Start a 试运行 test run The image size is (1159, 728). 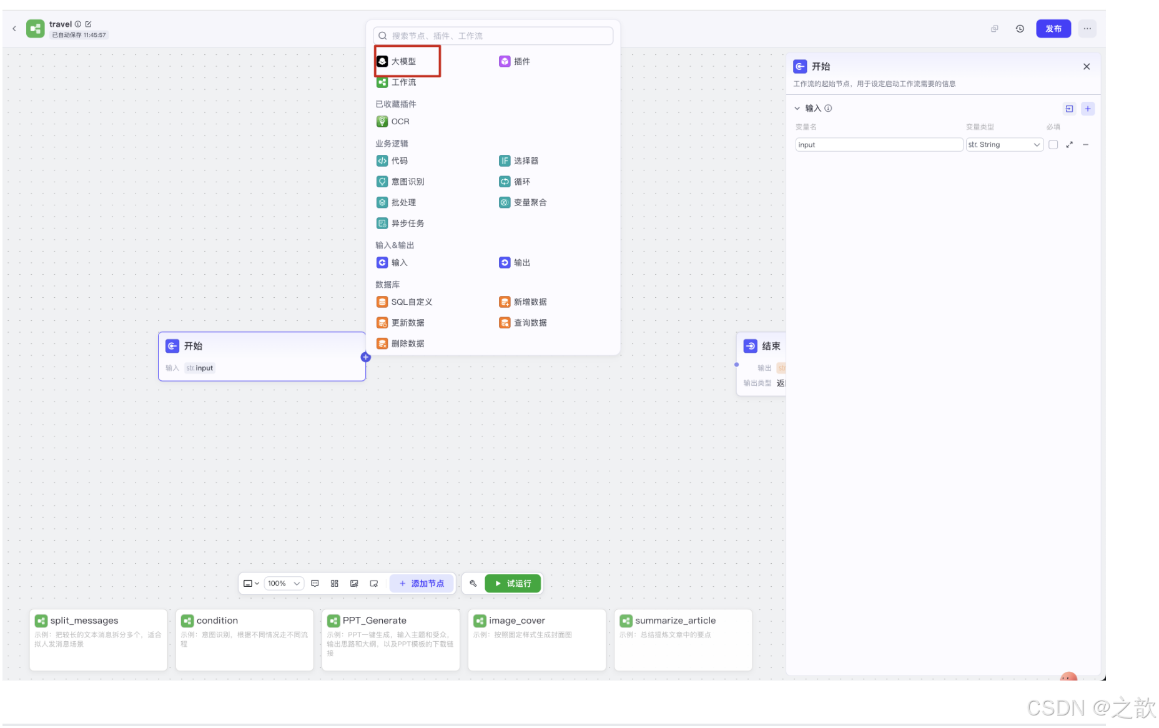(513, 584)
